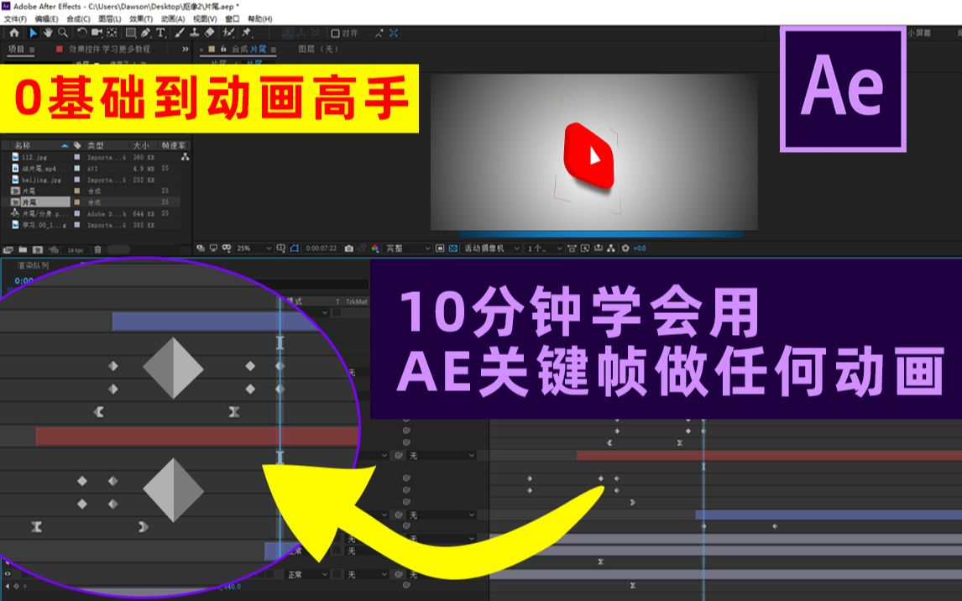Click the show channel RGB color icon
The height and width of the screenshot is (601, 962).
tap(375, 248)
